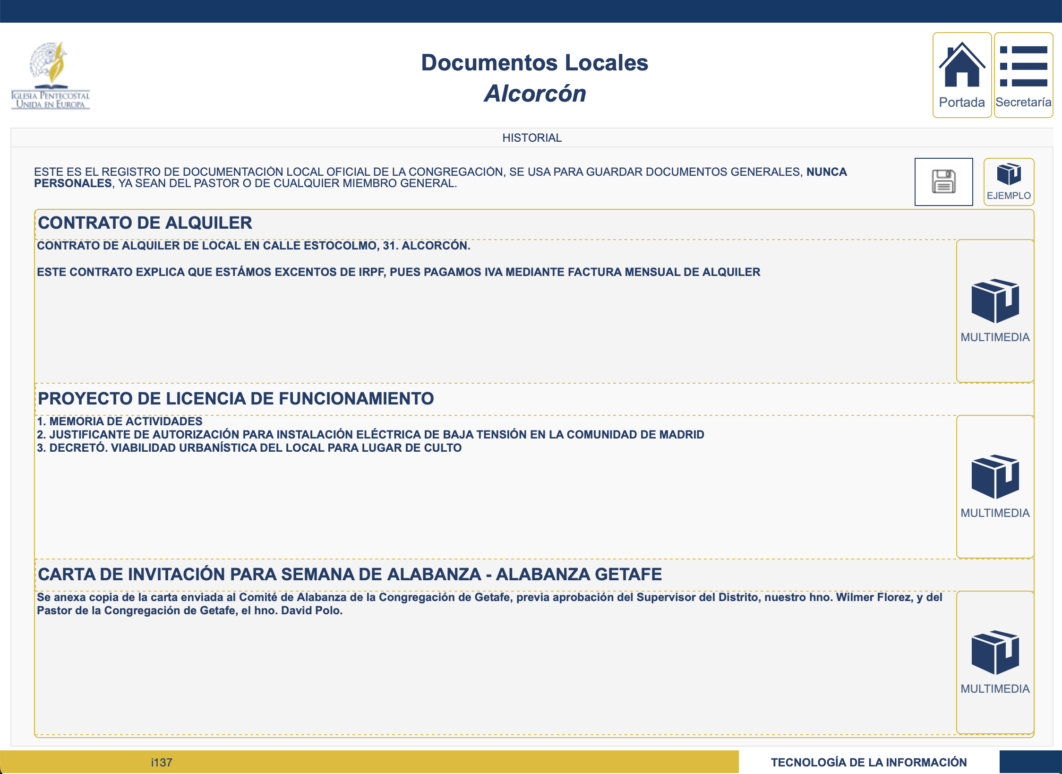1062x774 pixels.
Task: Select PROYECTO DE LICENCIA DE FUNCIONAMIENTO title
Action: pos(236,399)
